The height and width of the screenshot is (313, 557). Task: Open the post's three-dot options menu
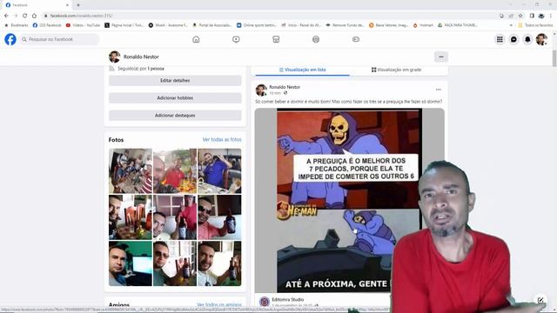point(439,90)
